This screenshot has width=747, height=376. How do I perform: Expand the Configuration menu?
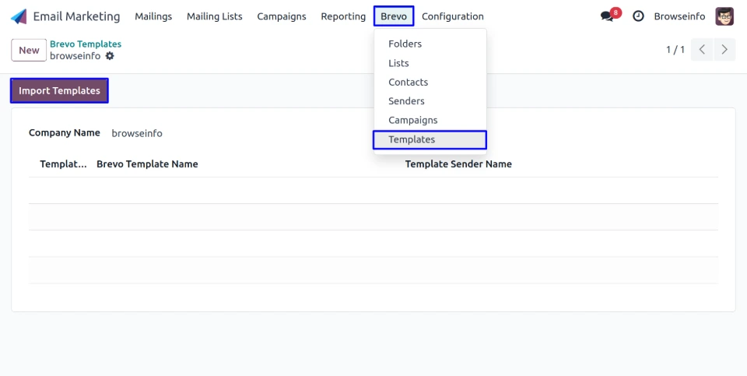[452, 16]
